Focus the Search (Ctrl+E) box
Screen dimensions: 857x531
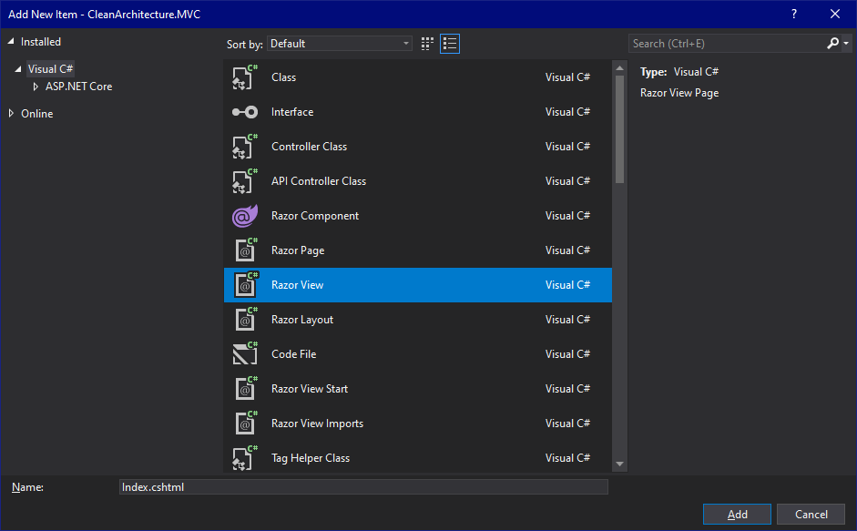point(727,43)
